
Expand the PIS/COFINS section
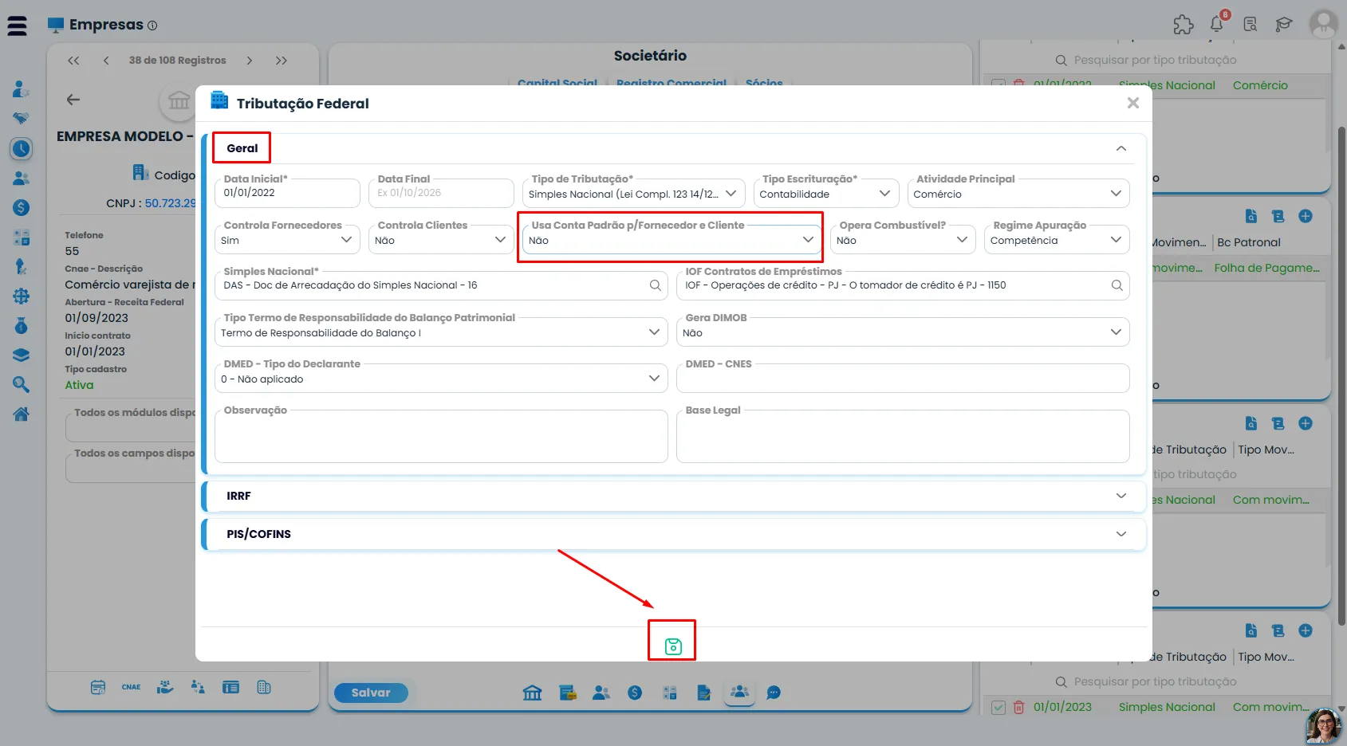1121,534
